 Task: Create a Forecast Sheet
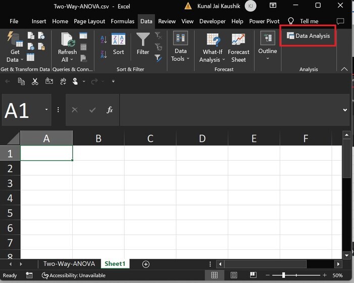[238, 48]
